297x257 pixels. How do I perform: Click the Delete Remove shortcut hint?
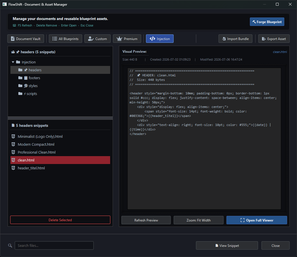[x=47, y=25]
